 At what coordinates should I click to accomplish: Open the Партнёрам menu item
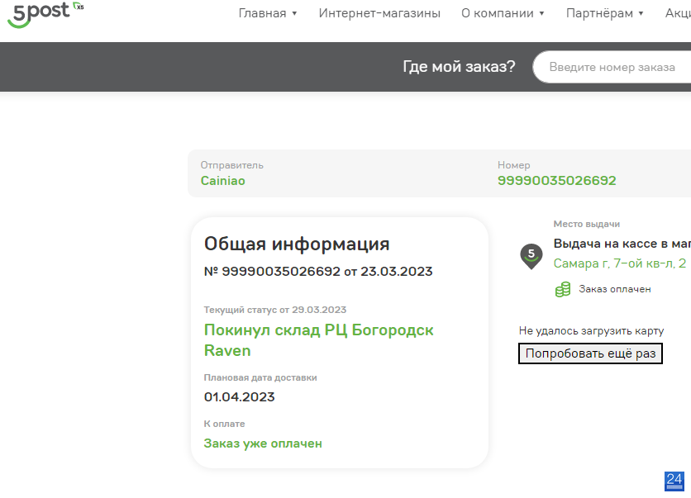click(599, 13)
